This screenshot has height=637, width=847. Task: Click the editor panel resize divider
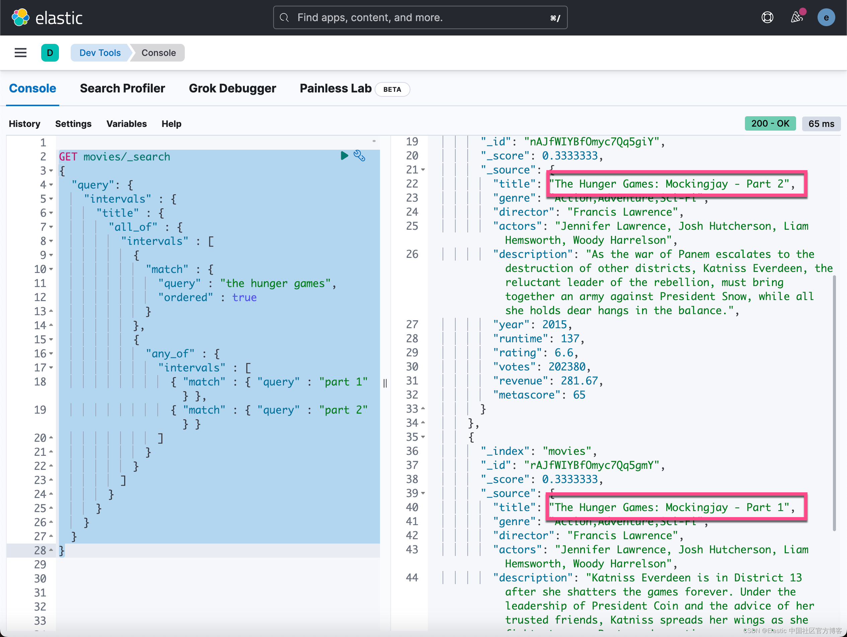(x=385, y=383)
